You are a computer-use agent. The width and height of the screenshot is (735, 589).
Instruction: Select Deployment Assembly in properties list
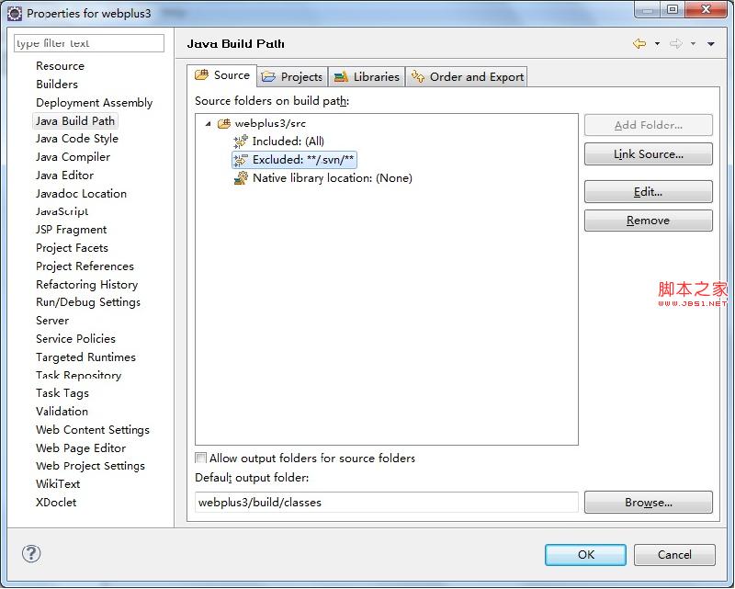pos(94,103)
